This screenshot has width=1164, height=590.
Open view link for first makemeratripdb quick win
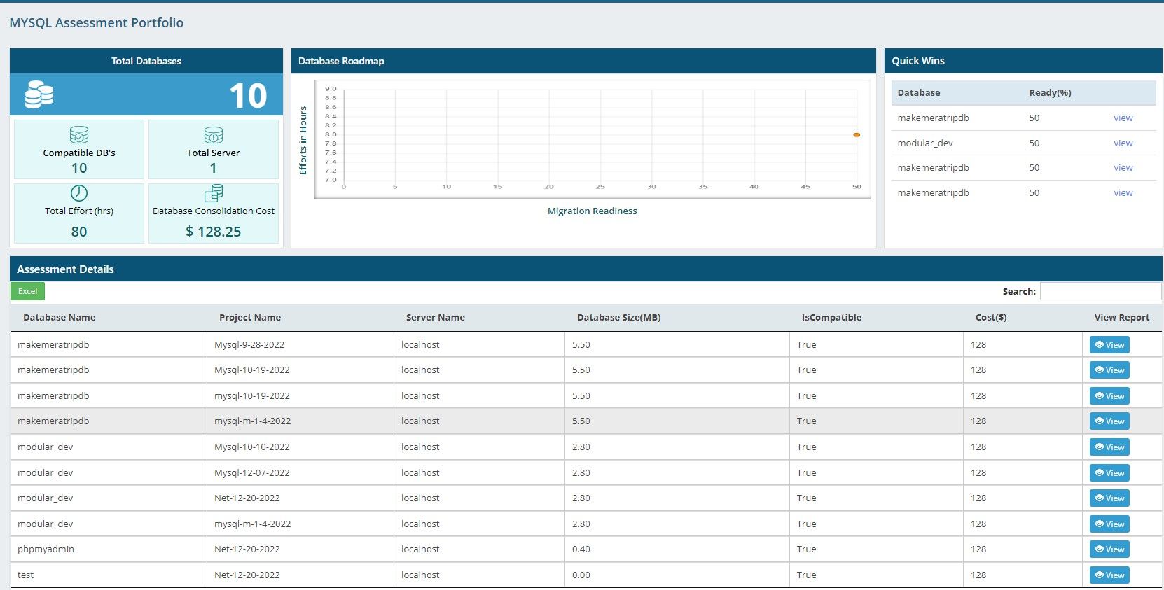coord(1123,118)
